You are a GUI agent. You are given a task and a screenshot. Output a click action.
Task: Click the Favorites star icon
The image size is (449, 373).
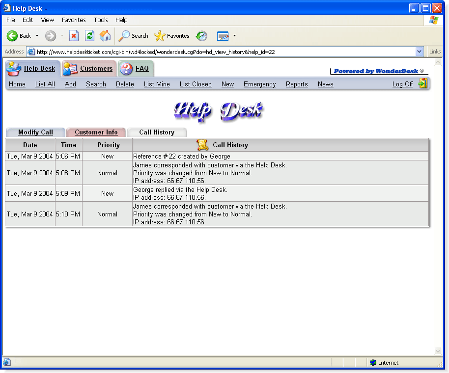point(160,36)
